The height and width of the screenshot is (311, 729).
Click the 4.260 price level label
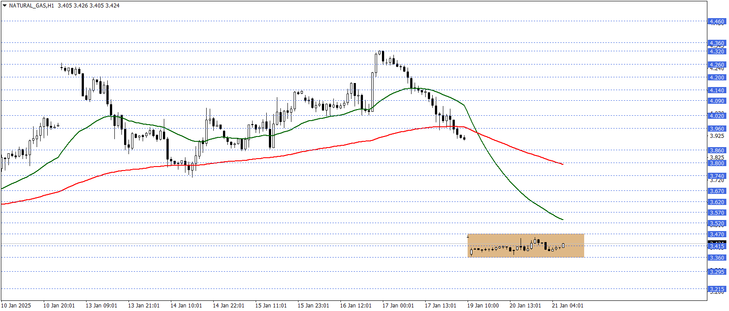tap(717, 64)
